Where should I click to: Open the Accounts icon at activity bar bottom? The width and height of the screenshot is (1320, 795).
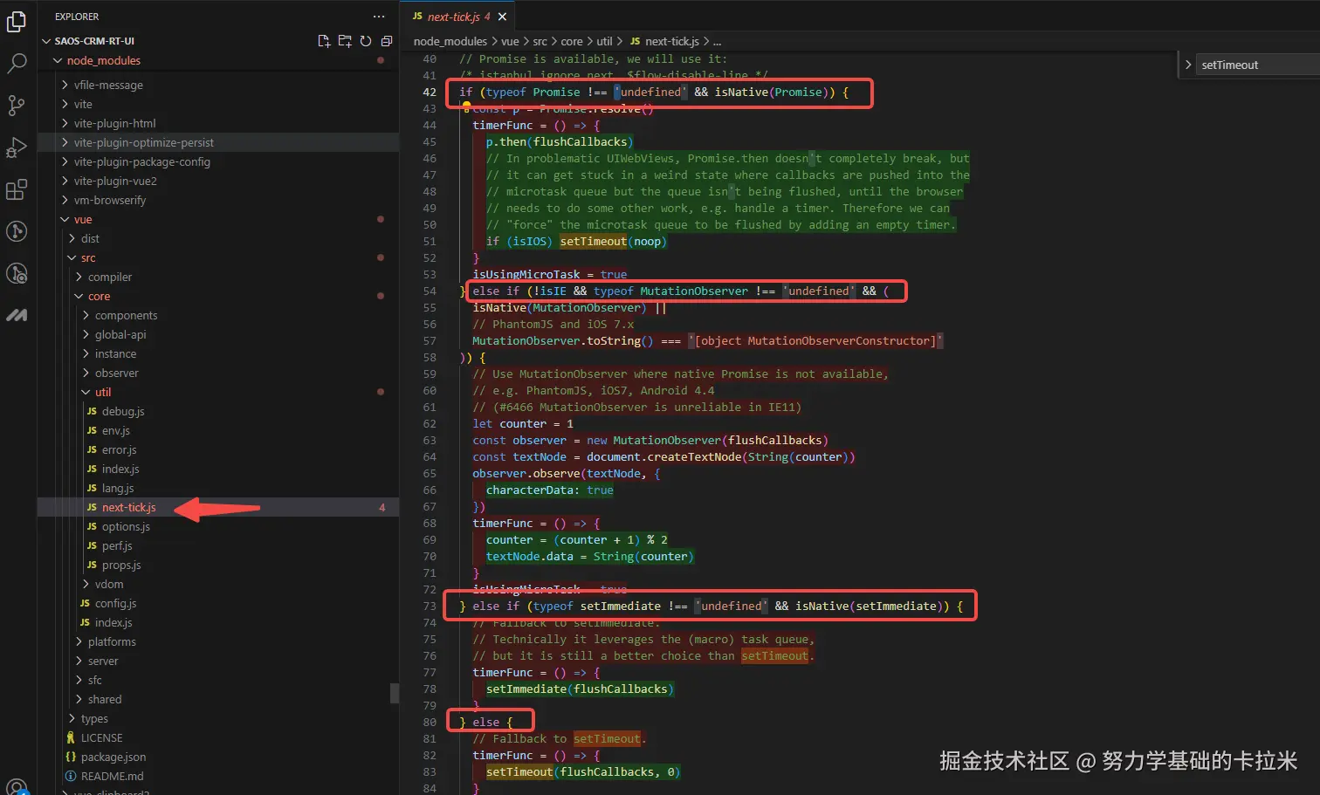pos(17,786)
